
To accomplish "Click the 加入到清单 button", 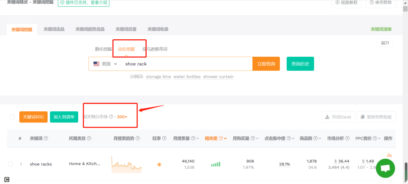I will tap(64, 117).
